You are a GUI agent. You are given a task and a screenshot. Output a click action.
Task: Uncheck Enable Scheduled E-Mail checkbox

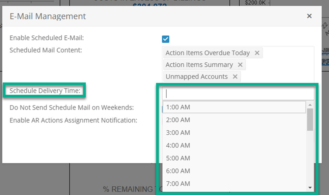coord(166,39)
